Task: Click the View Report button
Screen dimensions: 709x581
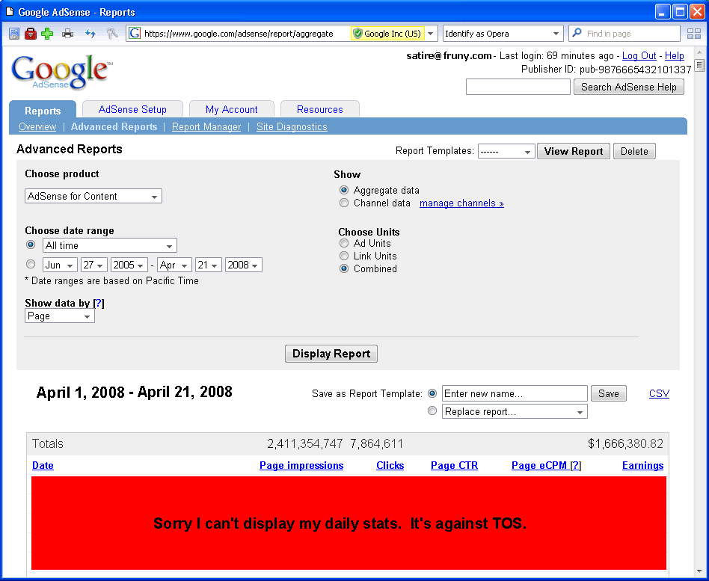Action: (x=574, y=152)
